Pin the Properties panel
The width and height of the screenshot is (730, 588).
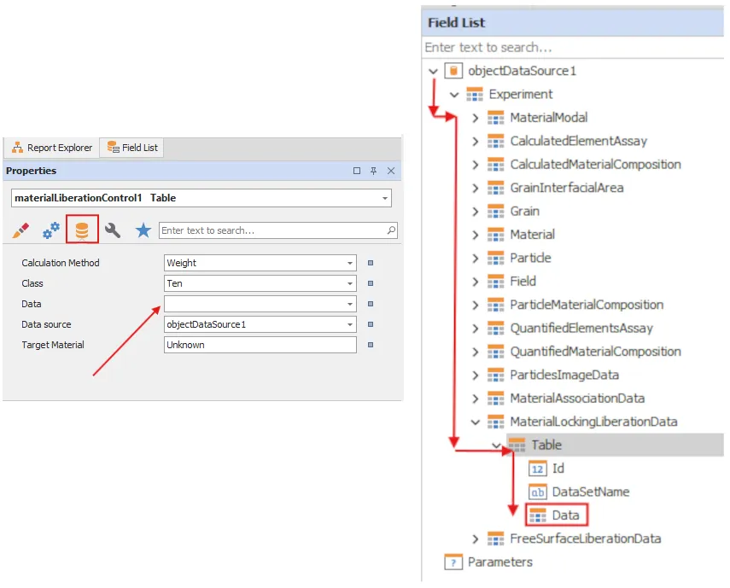373,171
